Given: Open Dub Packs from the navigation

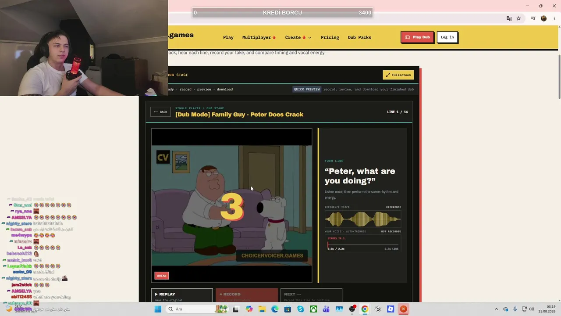Looking at the screenshot, I should click(359, 37).
